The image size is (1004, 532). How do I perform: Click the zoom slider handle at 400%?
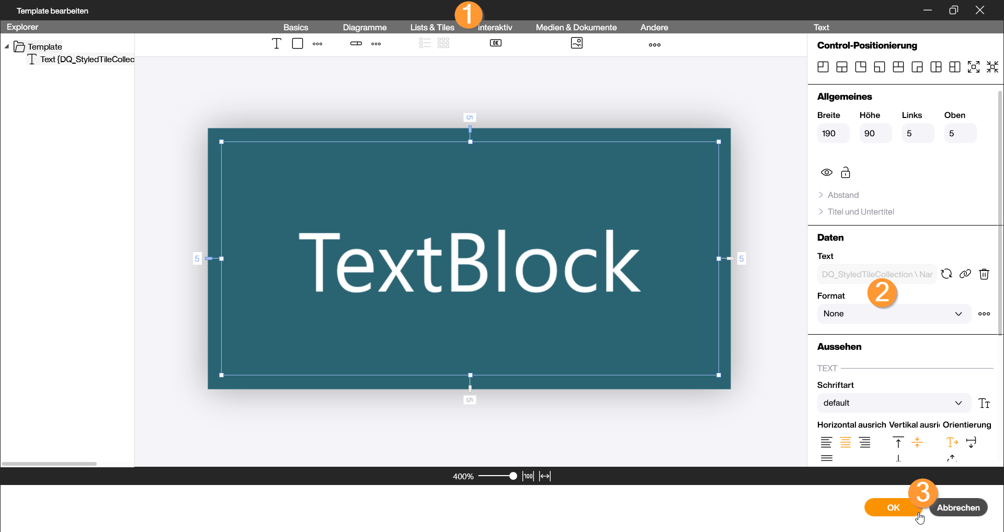pos(513,476)
